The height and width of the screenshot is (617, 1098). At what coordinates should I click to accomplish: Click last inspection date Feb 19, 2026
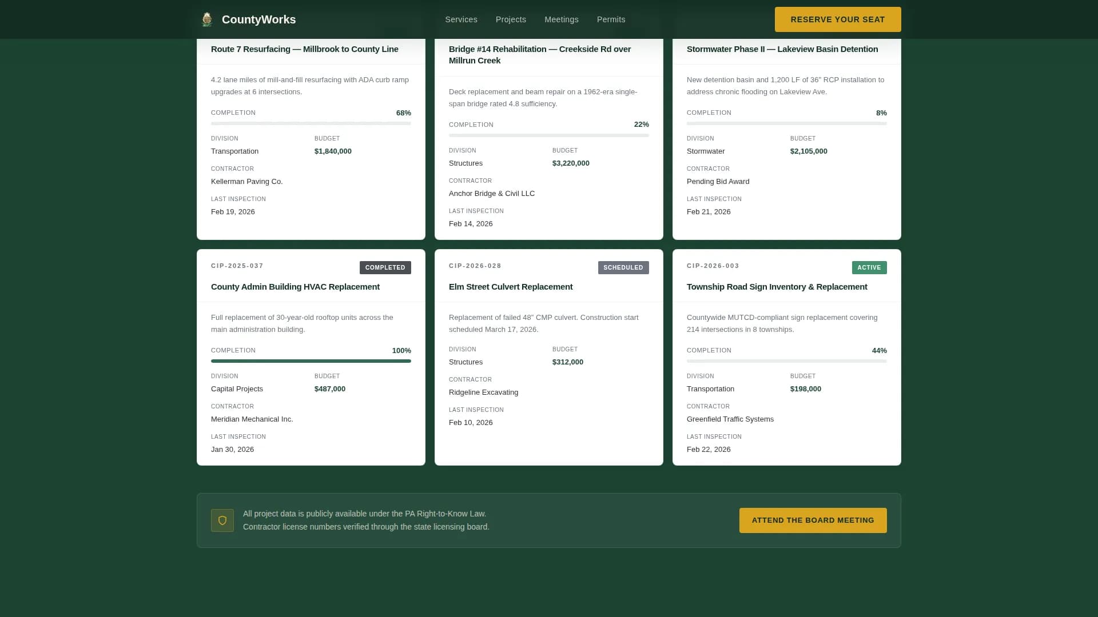233,212
